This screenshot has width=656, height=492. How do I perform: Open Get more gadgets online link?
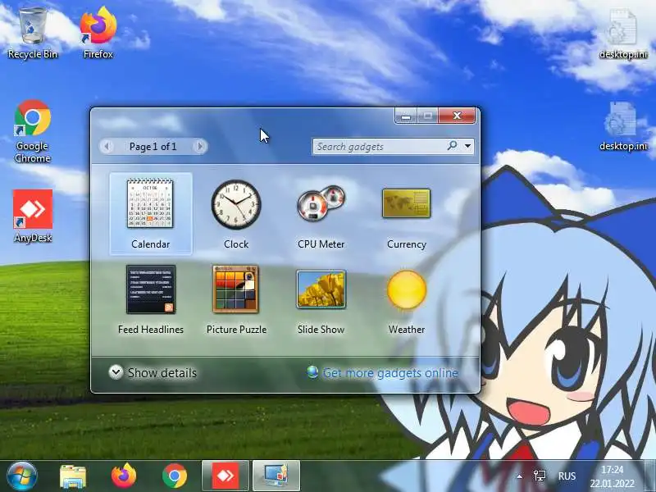pyautogui.click(x=390, y=372)
